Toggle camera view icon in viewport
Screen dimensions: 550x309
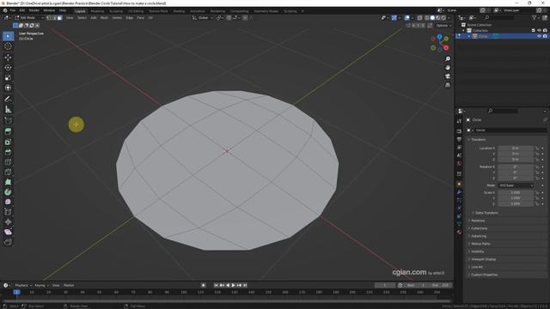tap(448, 76)
